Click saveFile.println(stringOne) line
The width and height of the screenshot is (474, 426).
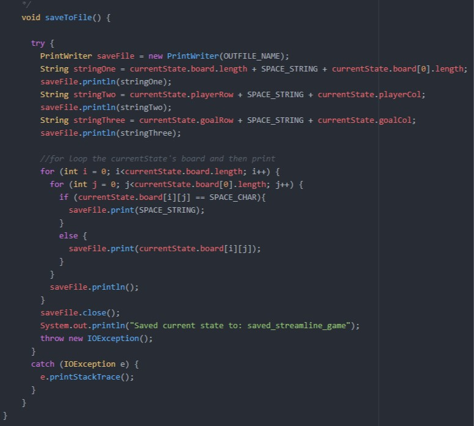(x=106, y=82)
